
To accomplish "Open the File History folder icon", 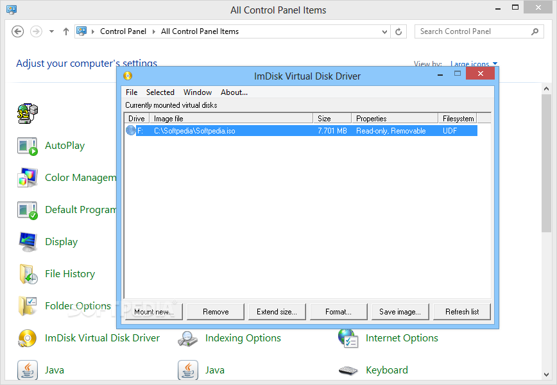I will coord(28,274).
